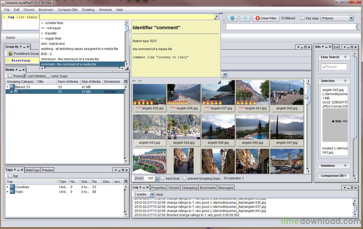Select the angeln 045.jpg thumbnail
Screen dimensions: 363x229
218,130
